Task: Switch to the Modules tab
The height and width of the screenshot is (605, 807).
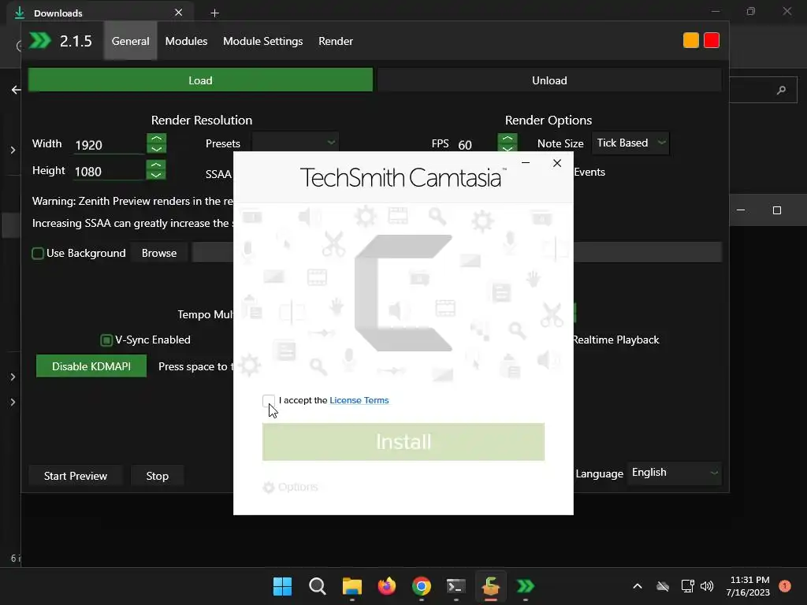Action: 186,41
